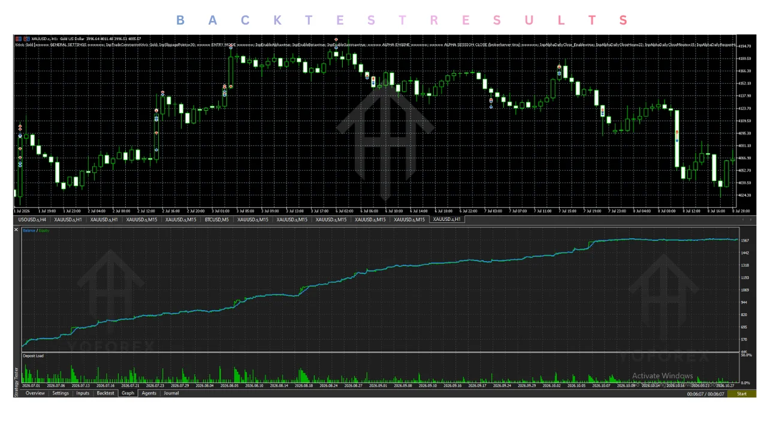Viewport: 767px width, 431px height.
Task: Switch to the Graph tab
Action: click(128, 393)
